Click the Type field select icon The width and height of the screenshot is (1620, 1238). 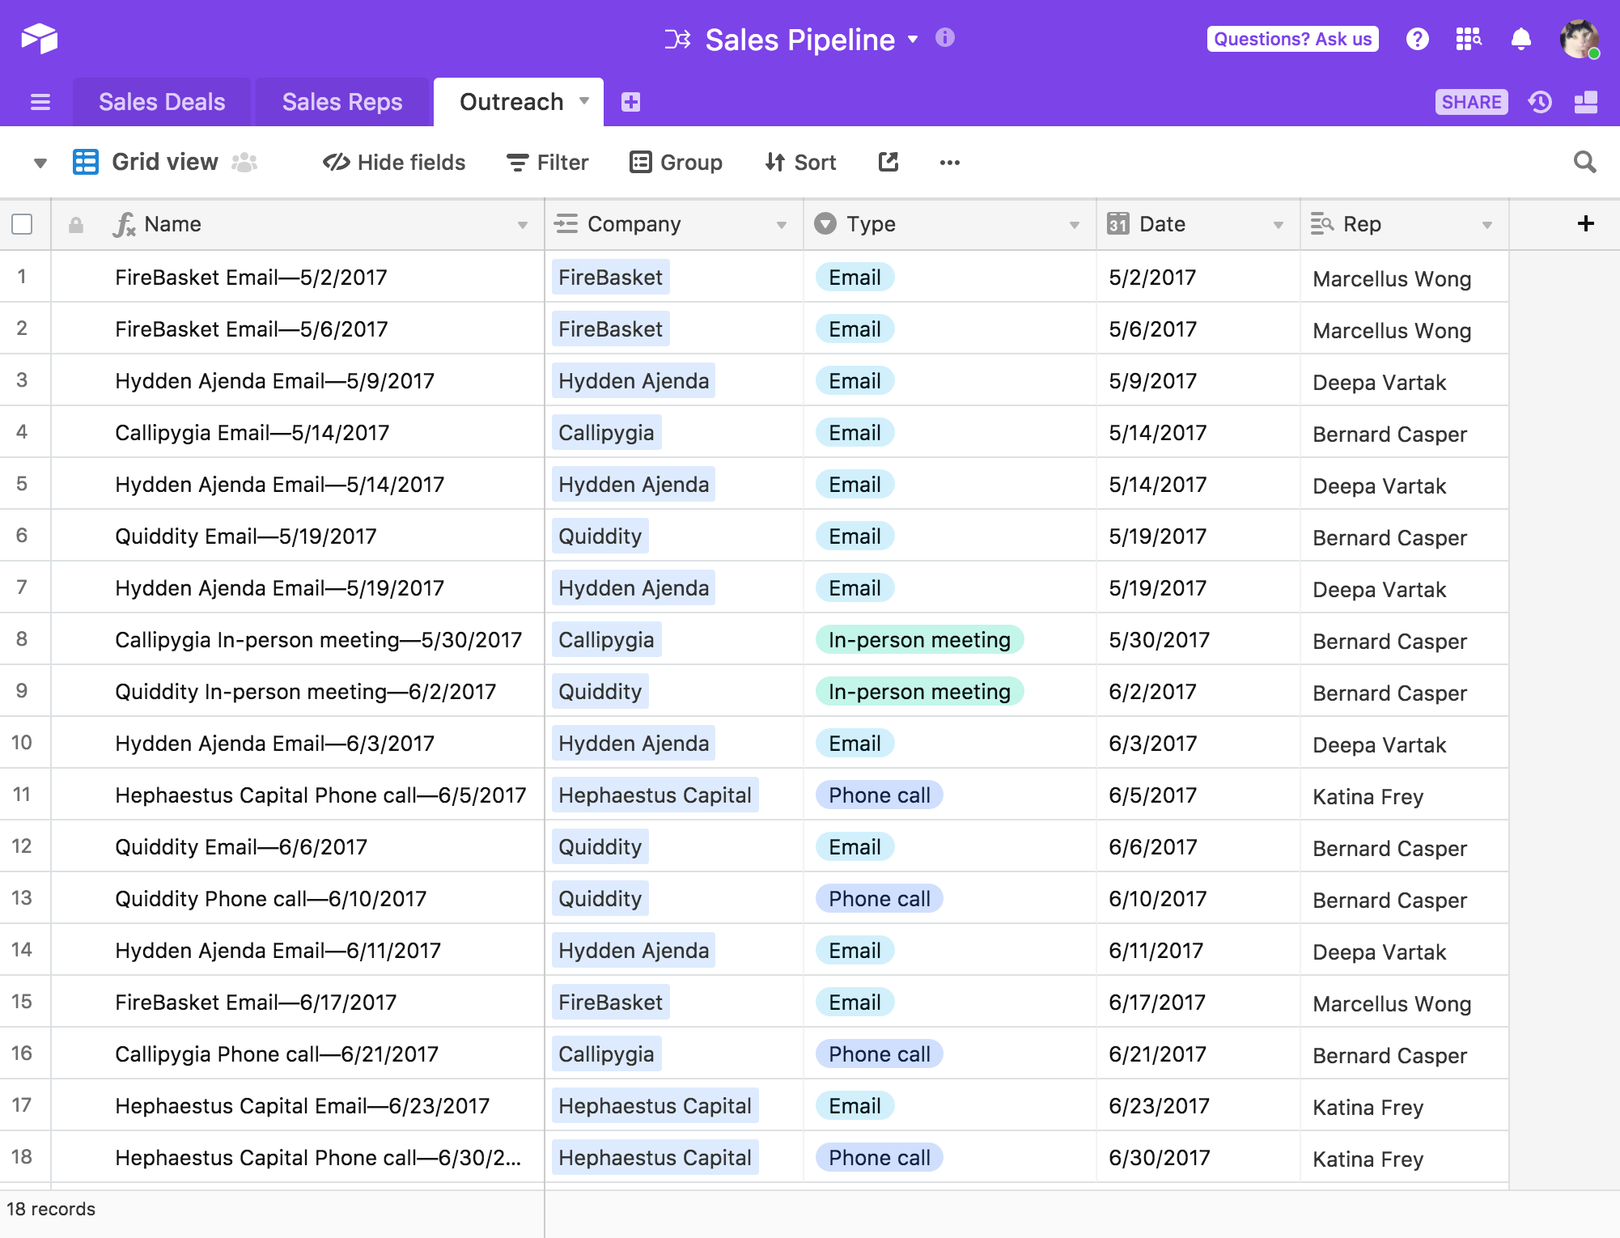point(825,223)
